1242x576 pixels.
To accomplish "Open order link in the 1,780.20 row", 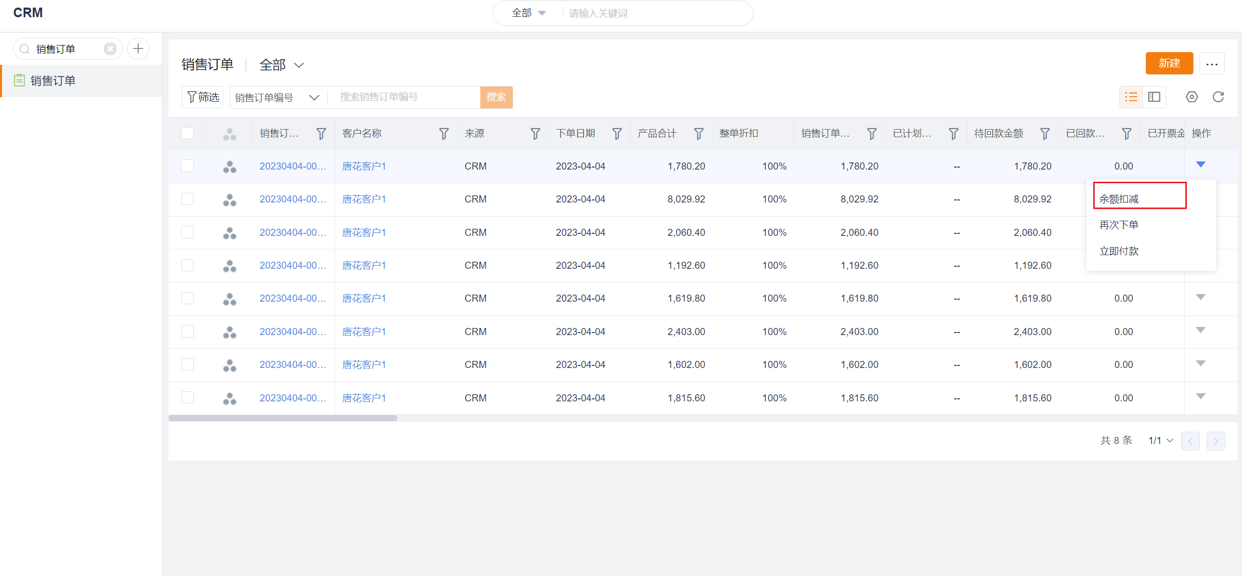I will tap(293, 166).
